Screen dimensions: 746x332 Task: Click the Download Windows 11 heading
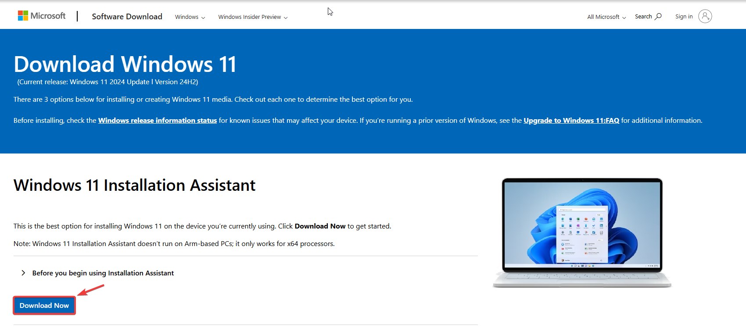pyautogui.click(x=125, y=64)
